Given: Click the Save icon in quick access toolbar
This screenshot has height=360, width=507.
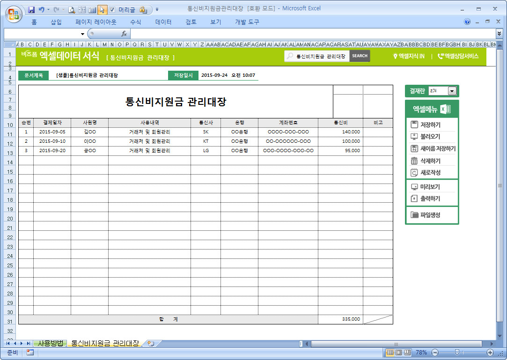Looking at the screenshot, I should [x=32, y=9].
